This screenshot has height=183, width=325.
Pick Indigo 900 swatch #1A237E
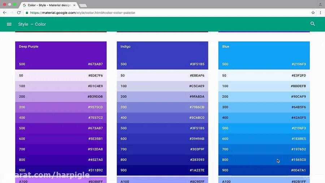[162, 170]
